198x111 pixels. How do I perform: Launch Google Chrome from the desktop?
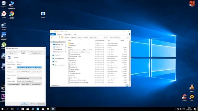(x=12, y=15)
